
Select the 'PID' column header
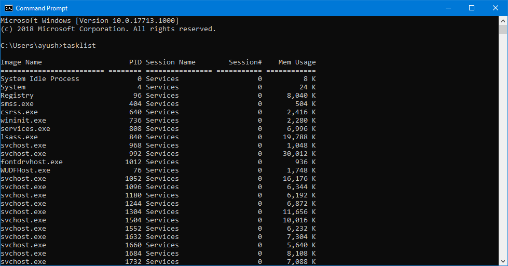pos(135,62)
